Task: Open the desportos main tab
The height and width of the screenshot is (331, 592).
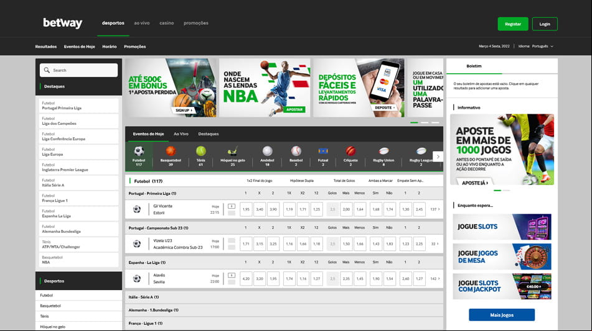Action: (113, 23)
